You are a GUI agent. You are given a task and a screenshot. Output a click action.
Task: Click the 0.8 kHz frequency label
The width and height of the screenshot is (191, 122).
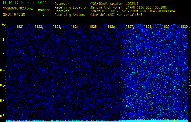(3, 85)
